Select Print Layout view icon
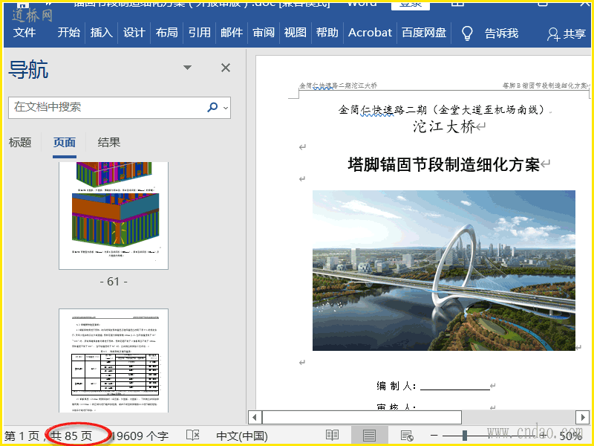The width and height of the screenshot is (594, 446). pos(369,436)
